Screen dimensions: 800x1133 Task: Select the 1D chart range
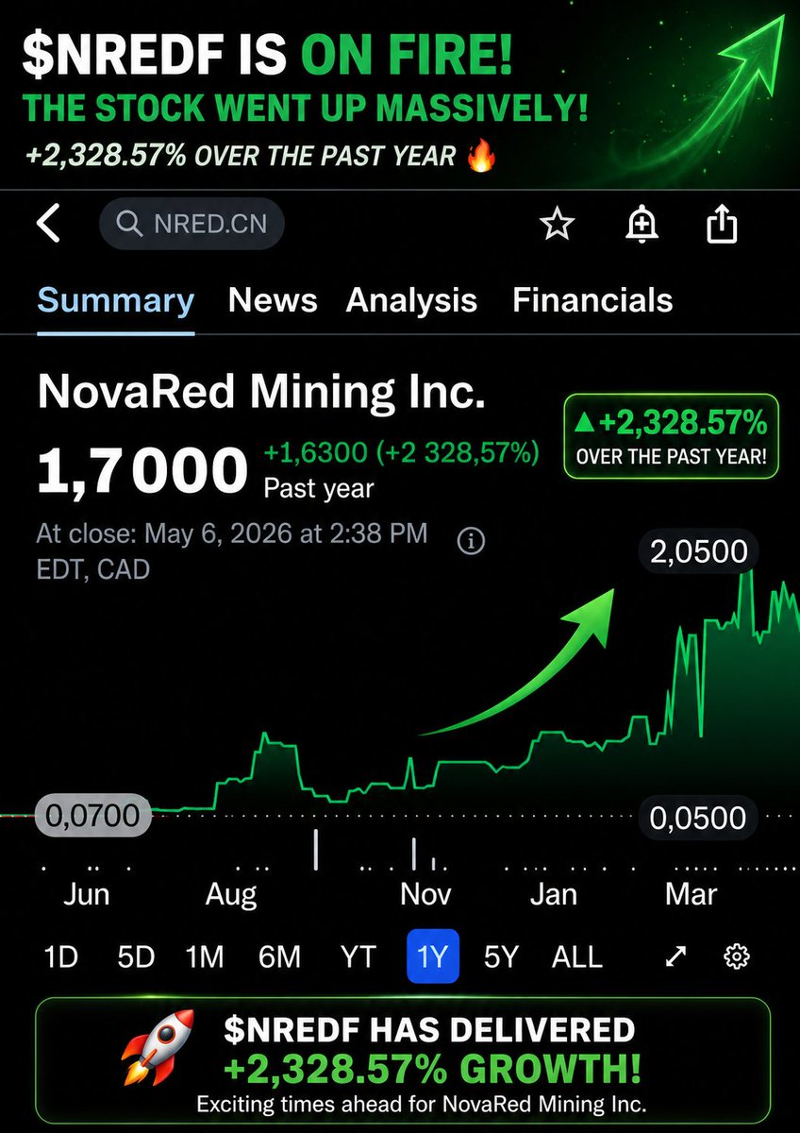60,957
